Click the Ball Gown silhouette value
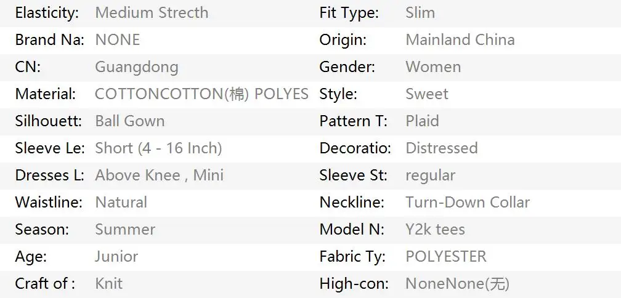The image size is (621, 298). coord(130,121)
